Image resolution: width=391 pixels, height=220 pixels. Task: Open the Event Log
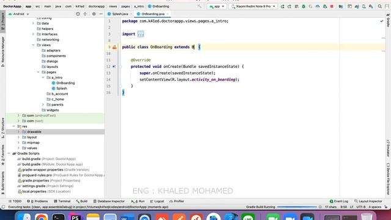[339, 201]
